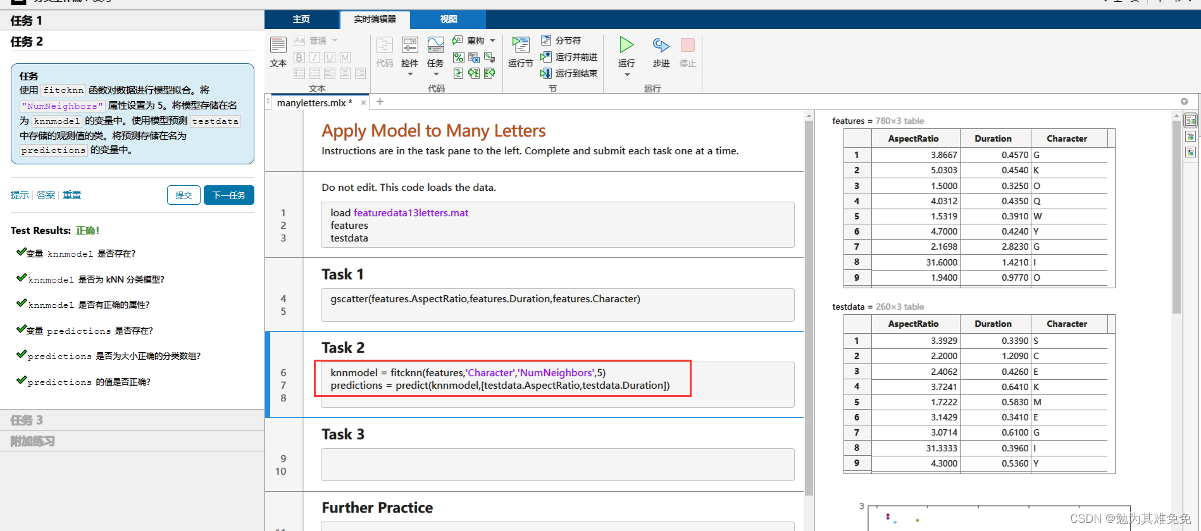The width and height of the screenshot is (1201, 531).
Task: Align text left
Action: pyautogui.click(x=330, y=73)
